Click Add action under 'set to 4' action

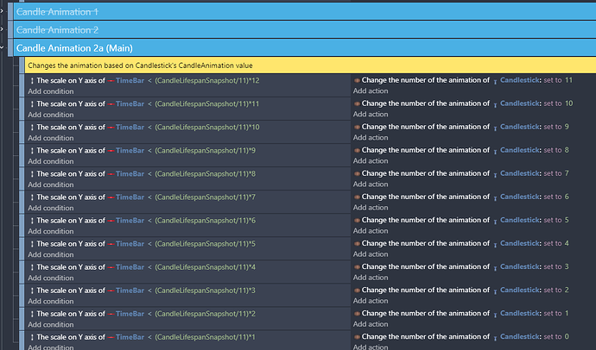click(371, 253)
